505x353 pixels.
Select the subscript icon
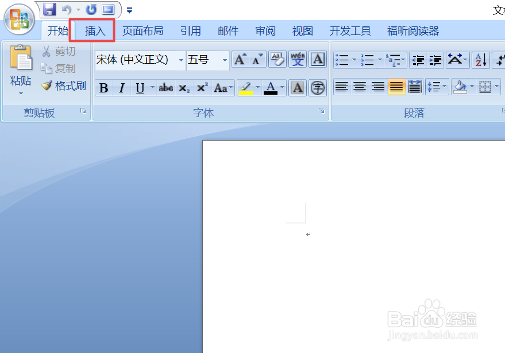pyautogui.click(x=185, y=87)
